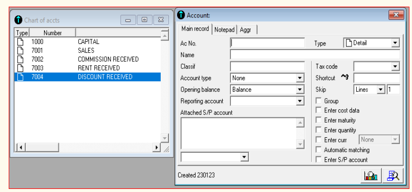Click the document icon for account 7001
This screenshot has height=192, width=412.
(x=20, y=51)
